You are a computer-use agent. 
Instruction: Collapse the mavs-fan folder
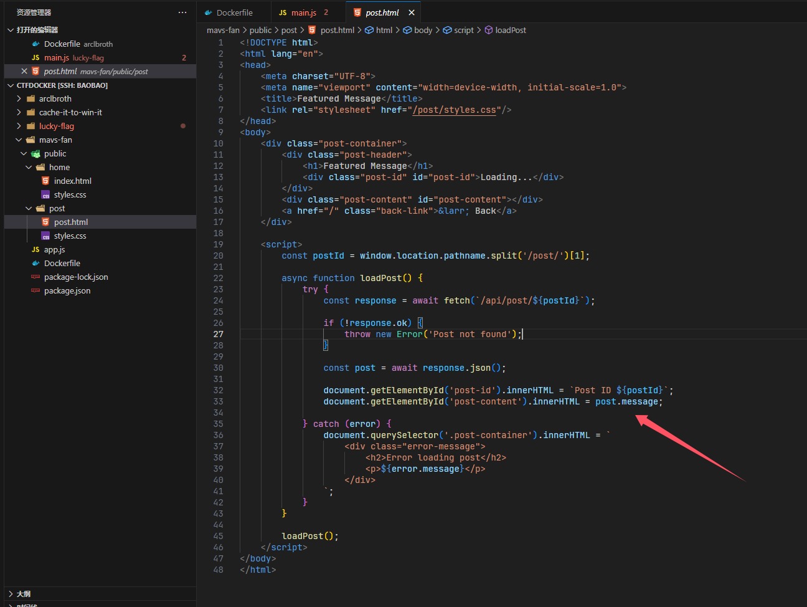click(x=55, y=140)
